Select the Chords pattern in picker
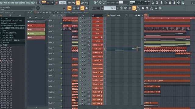 36,34
